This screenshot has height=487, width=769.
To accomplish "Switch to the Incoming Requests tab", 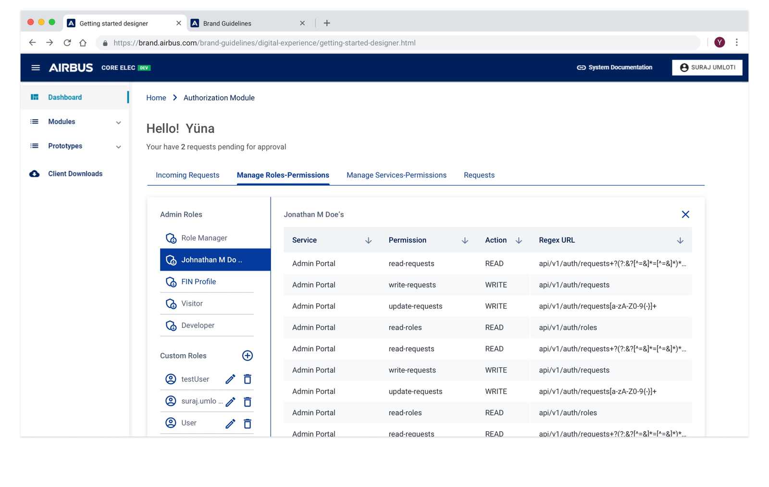I will tap(187, 175).
